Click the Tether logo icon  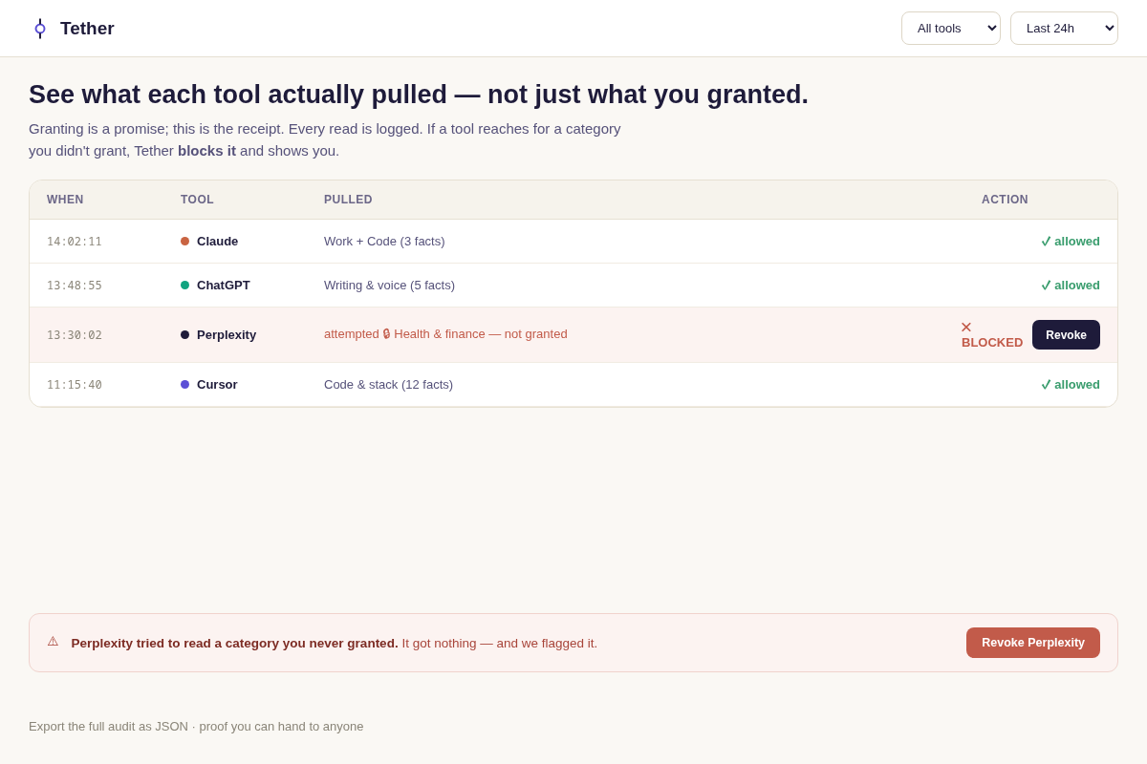pyautogui.click(x=40, y=29)
